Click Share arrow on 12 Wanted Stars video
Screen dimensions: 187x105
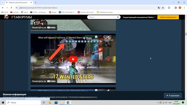coord(108,37)
